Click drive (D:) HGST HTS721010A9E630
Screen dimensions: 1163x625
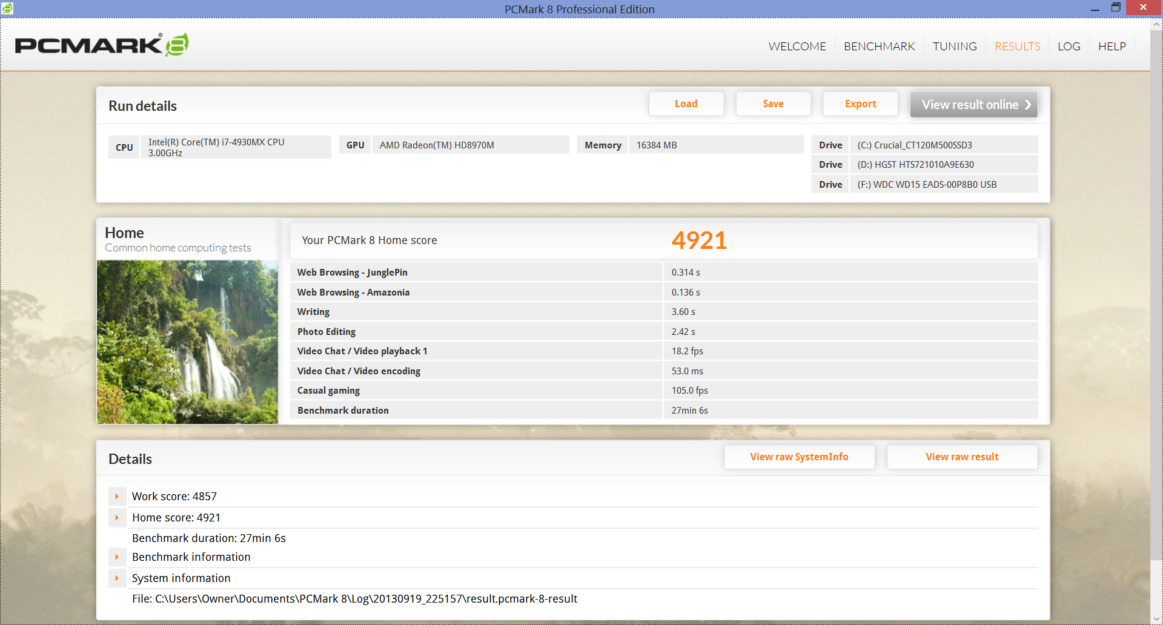tap(916, 165)
